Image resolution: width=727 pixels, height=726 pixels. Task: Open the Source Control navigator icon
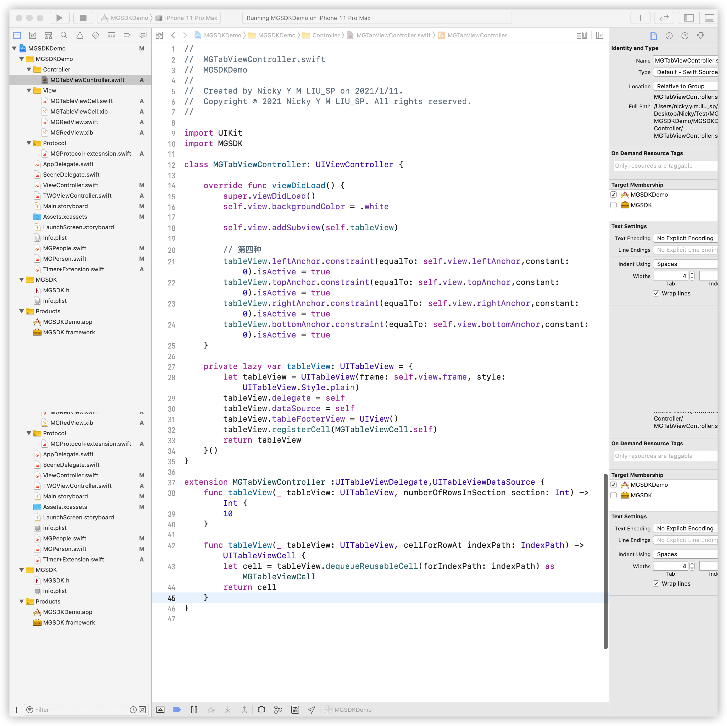coord(33,35)
